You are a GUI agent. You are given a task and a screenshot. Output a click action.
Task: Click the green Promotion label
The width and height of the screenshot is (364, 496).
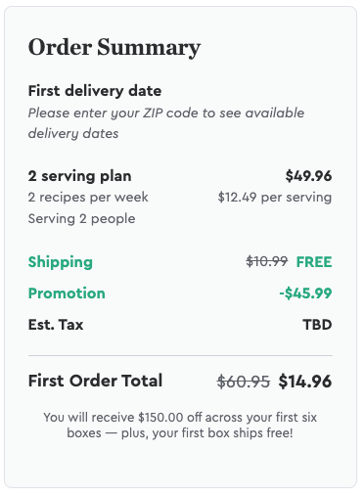point(67,293)
